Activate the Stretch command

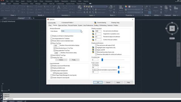coord(30,12)
